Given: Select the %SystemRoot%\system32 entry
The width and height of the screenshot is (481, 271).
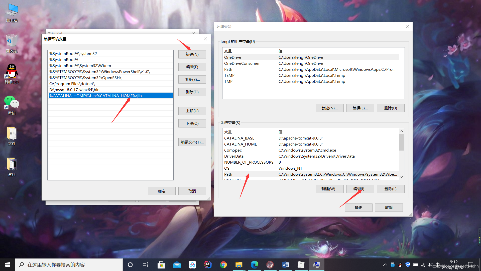Looking at the screenshot, I should pyautogui.click(x=110, y=54).
